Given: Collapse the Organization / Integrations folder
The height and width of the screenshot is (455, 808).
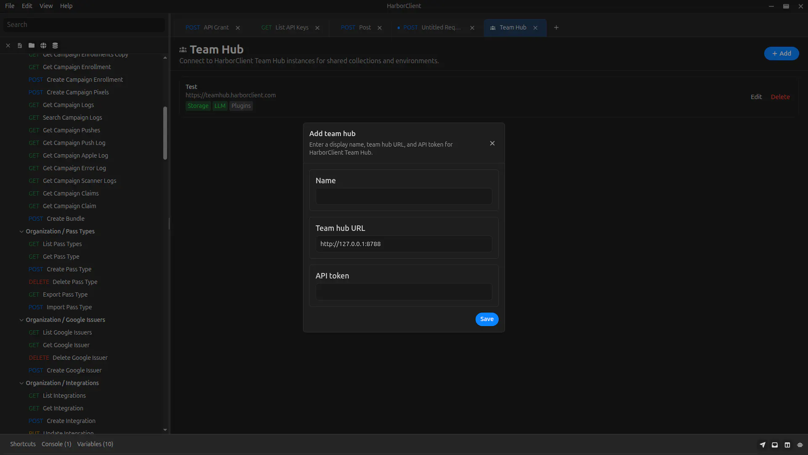Looking at the screenshot, I should click(x=21, y=383).
